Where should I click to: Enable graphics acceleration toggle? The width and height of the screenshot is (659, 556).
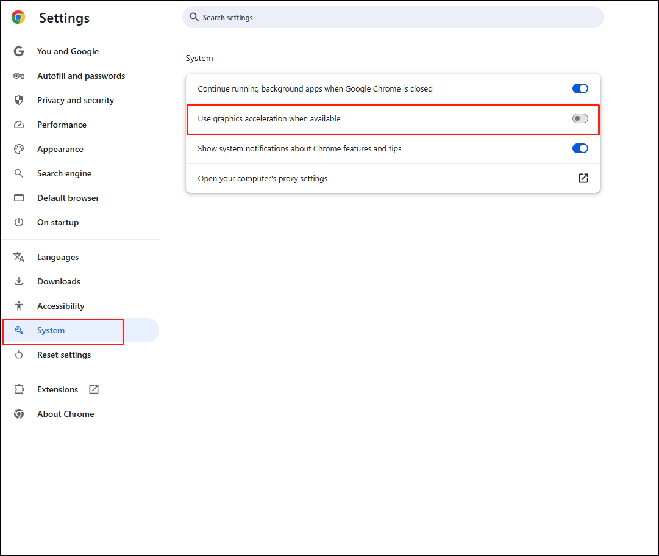(580, 118)
